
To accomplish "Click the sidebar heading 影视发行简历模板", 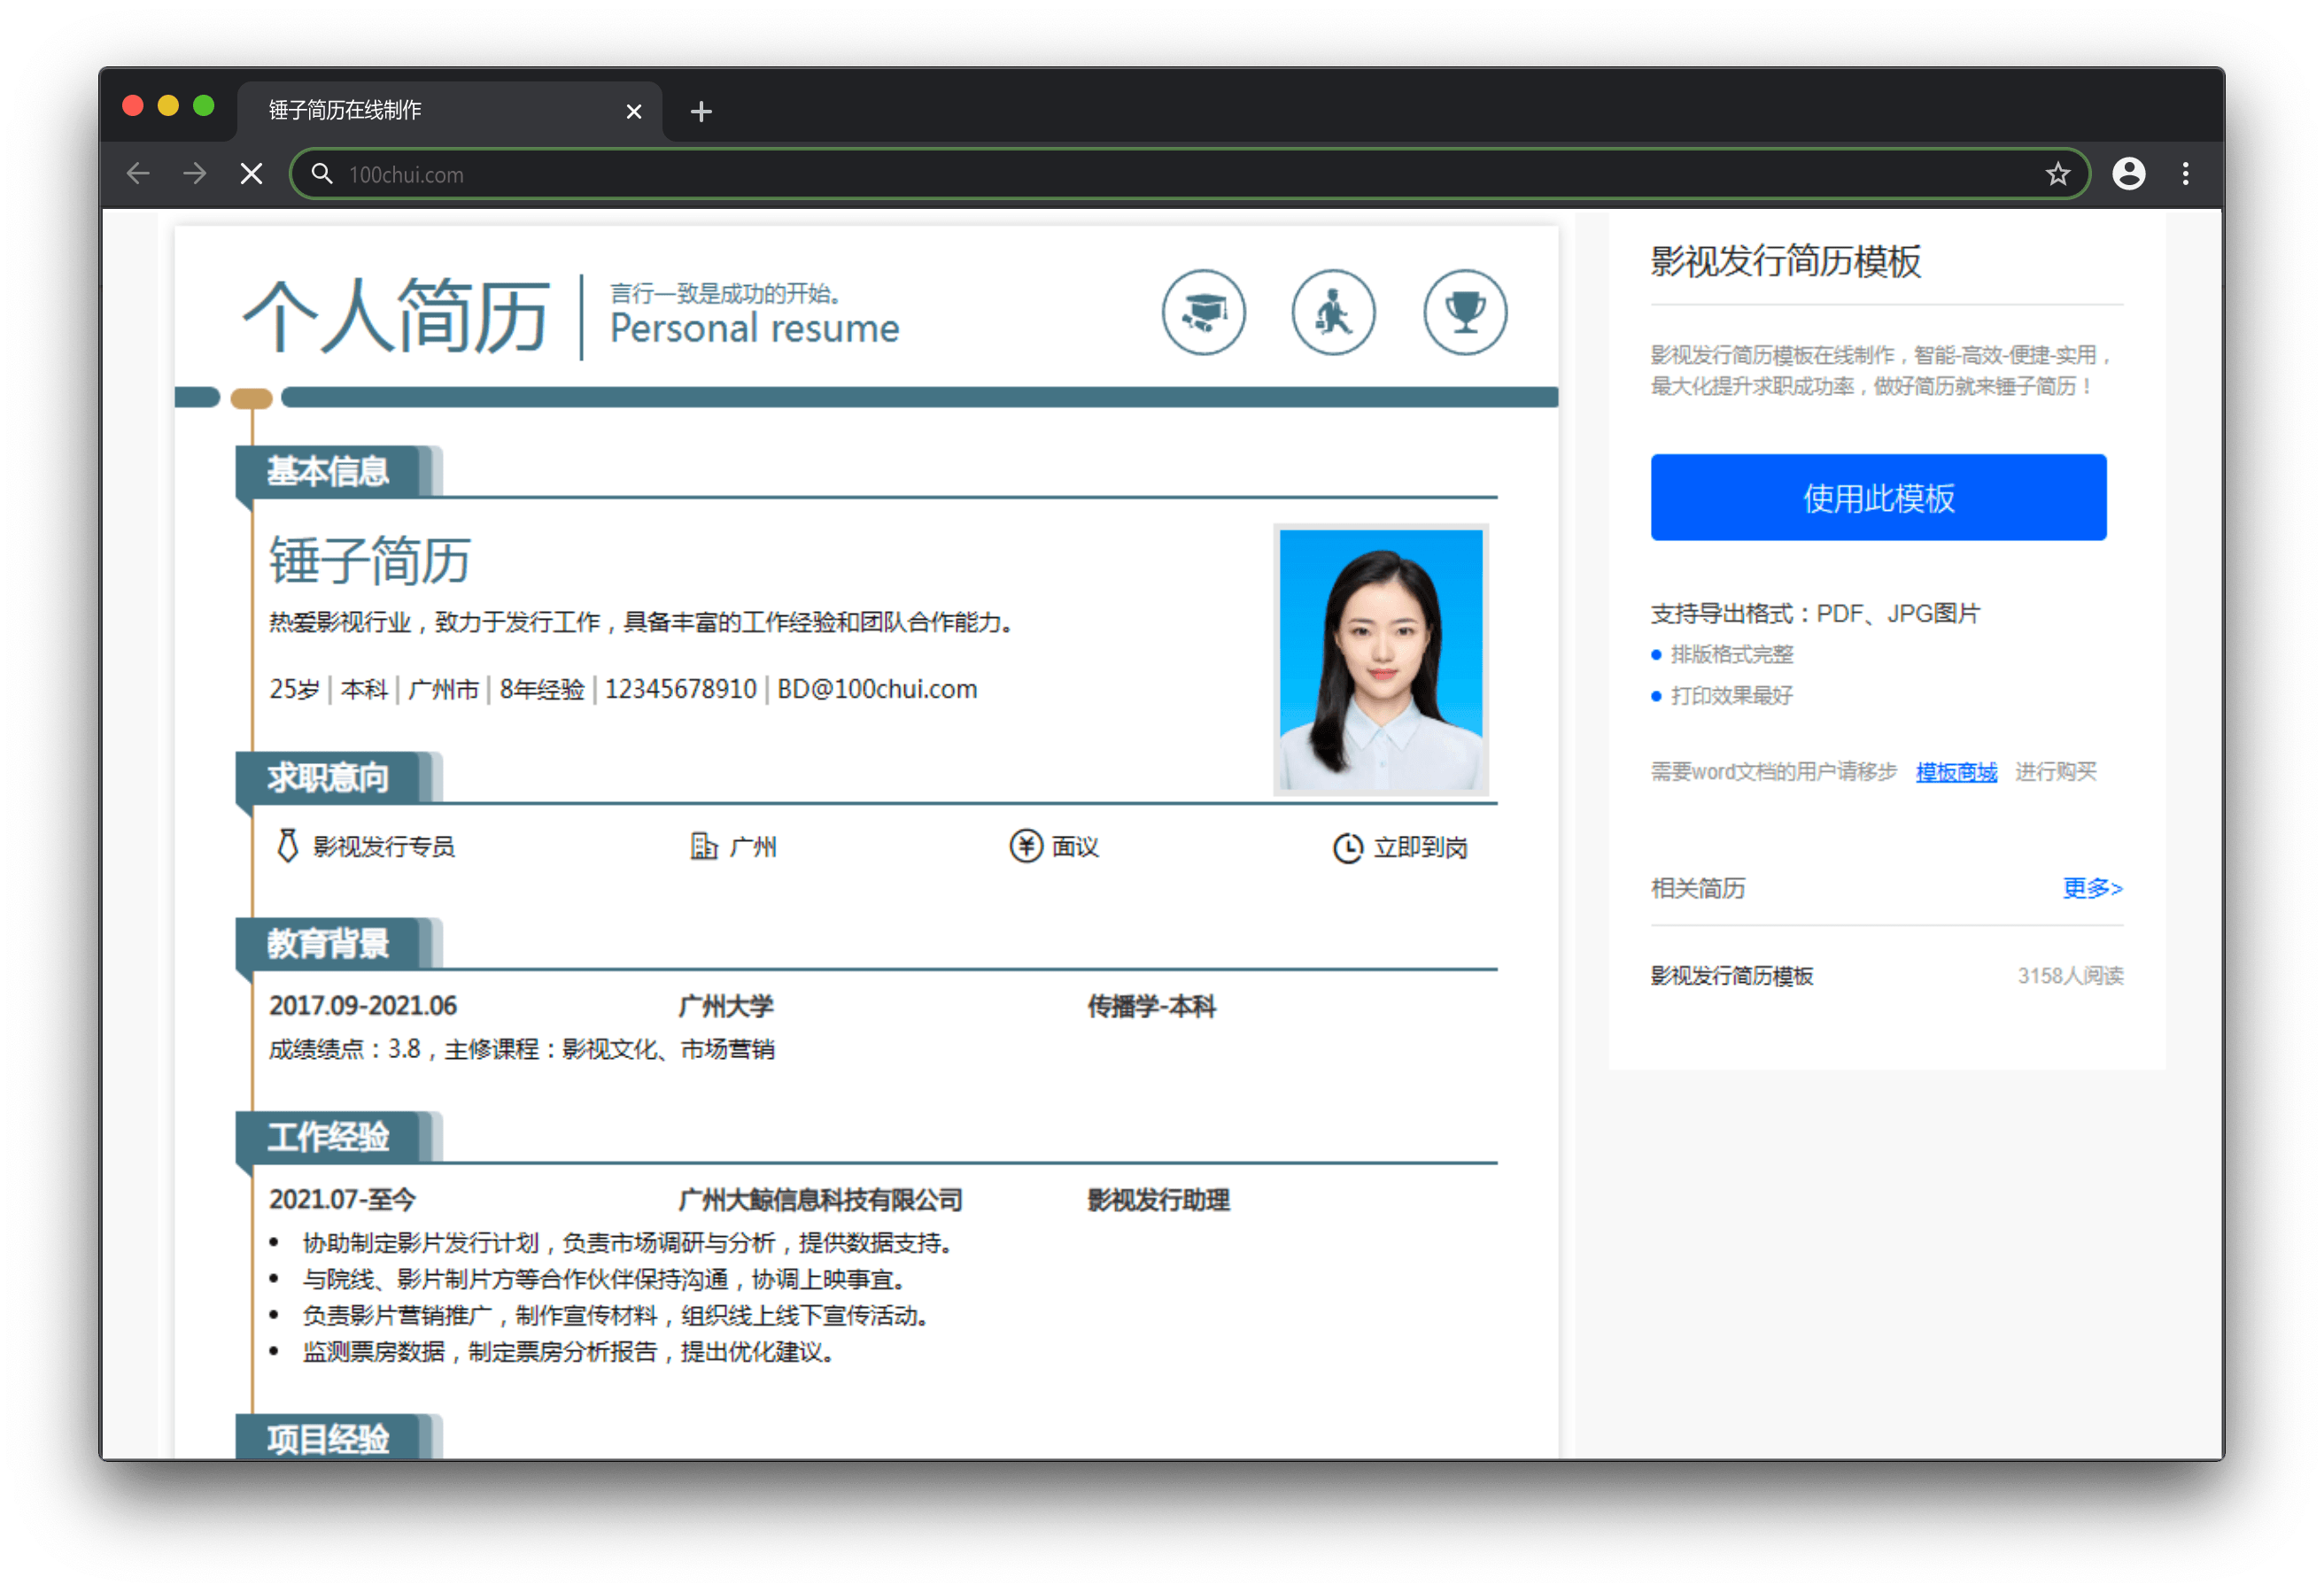I will 1785,261.
